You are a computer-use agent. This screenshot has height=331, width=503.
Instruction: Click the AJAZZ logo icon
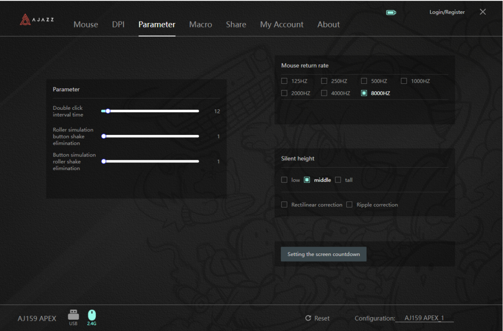[x=26, y=20]
